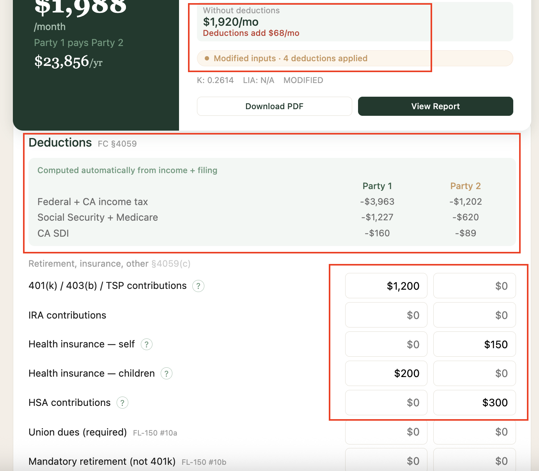Image resolution: width=539 pixels, height=471 pixels.
Task: Open Health insurance — children help icon
Action: (167, 374)
